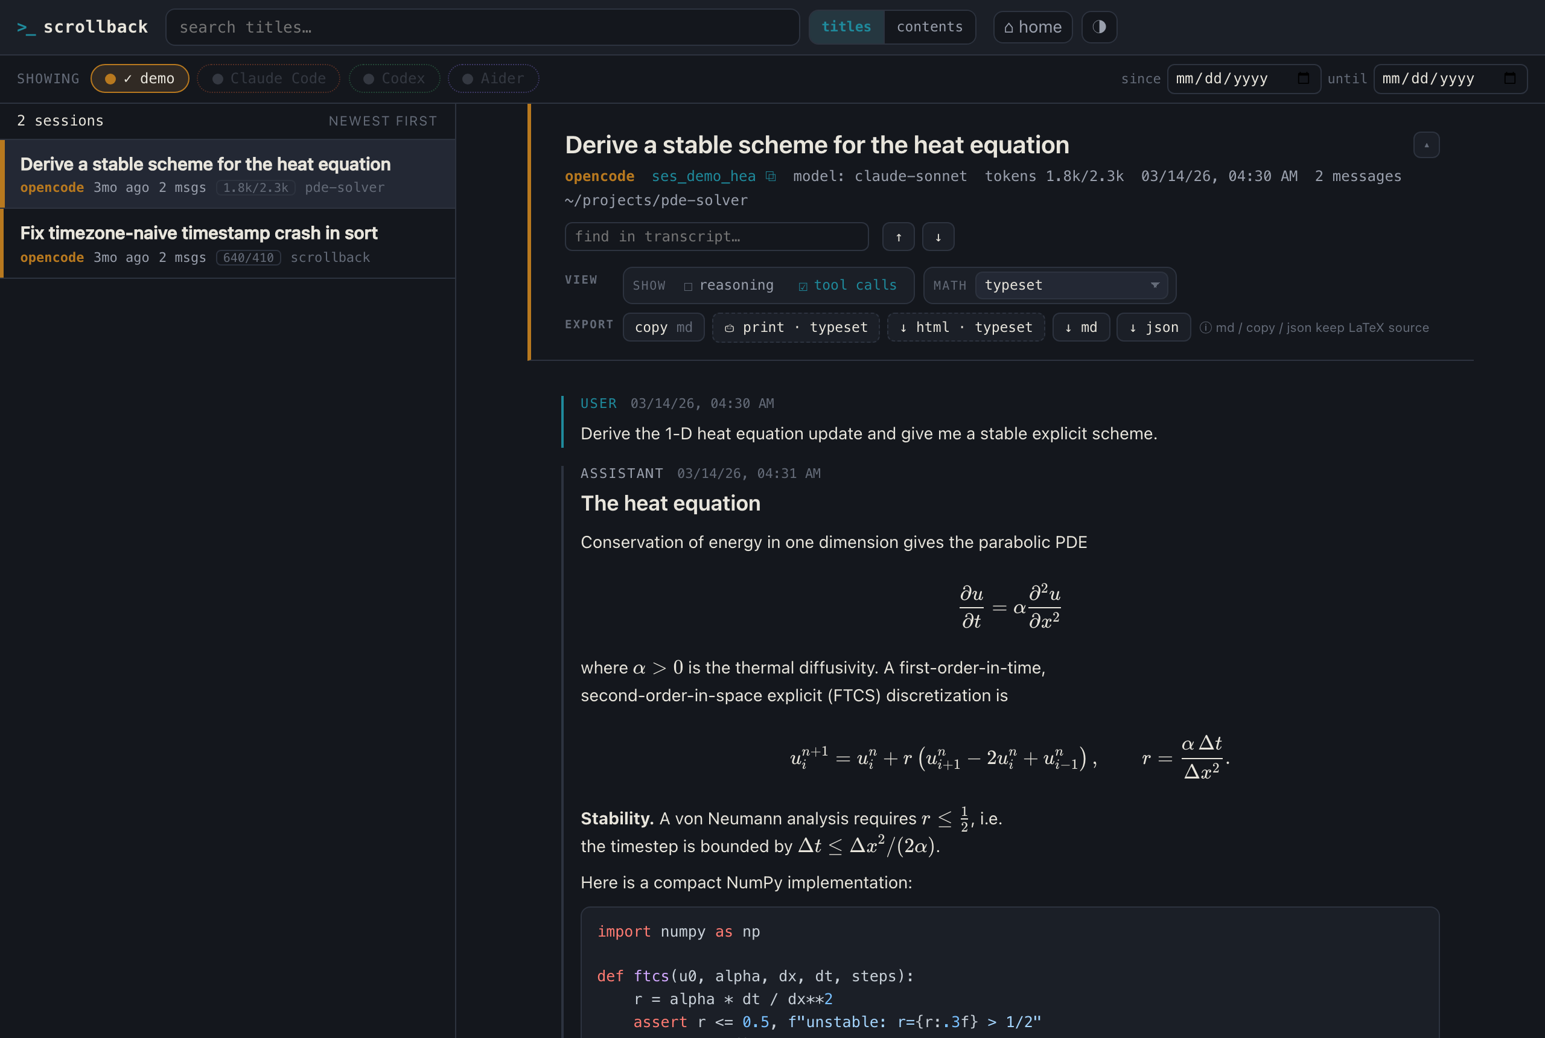This screenshot has width=1545, height=1038.
Task: Download html typeset export
Action: coord(966,328)
